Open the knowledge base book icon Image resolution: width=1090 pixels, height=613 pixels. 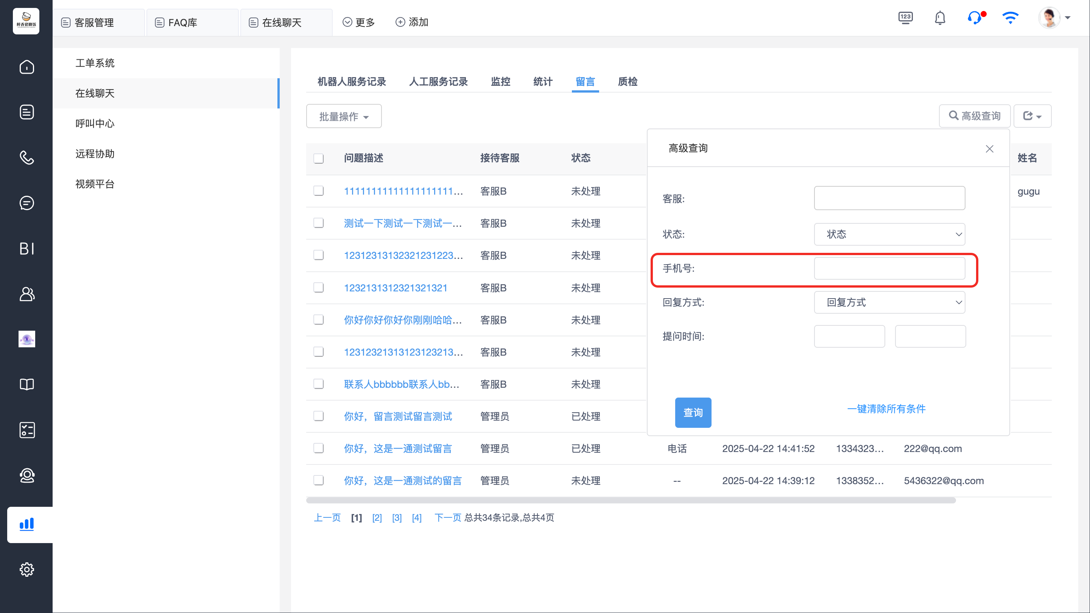[x=26, y=384]
